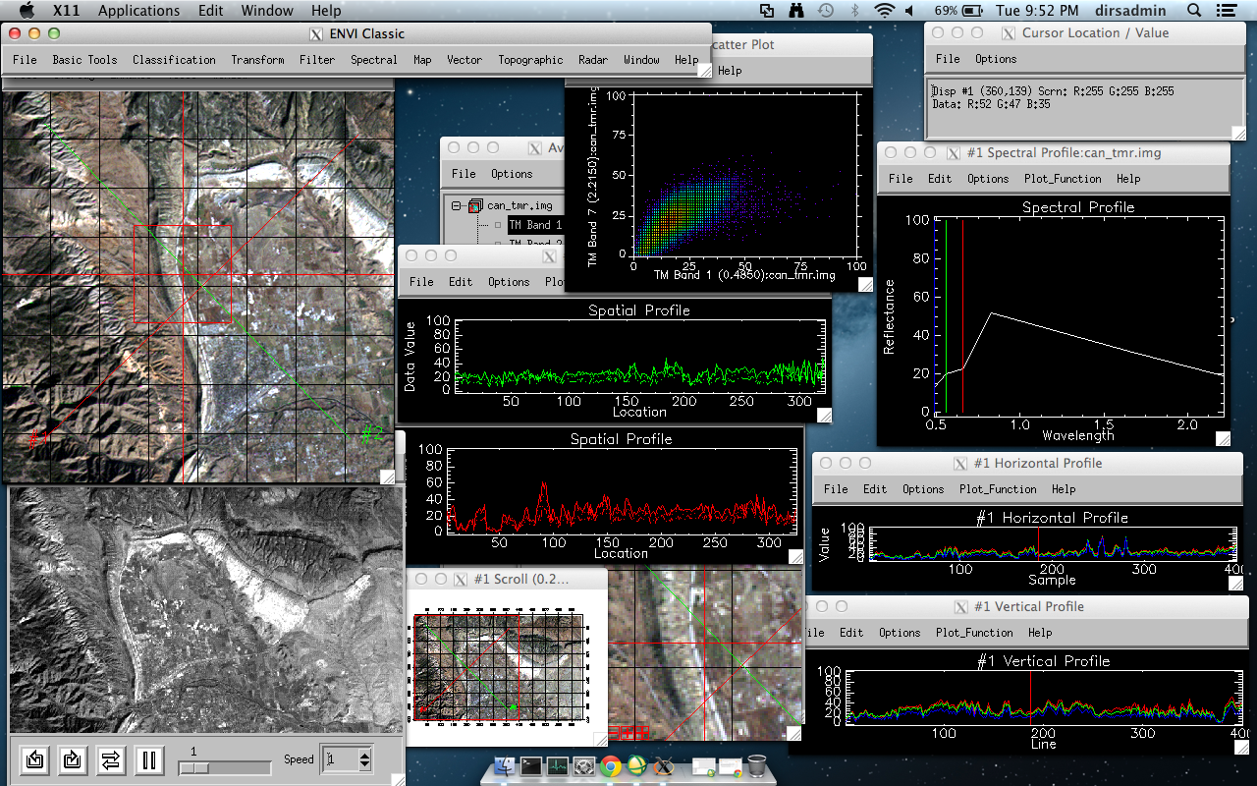Click the Speed value input field
Image resolution: width=1257 pixels, height=786 pixels.
pyautogui.click(x=342, y=759)
